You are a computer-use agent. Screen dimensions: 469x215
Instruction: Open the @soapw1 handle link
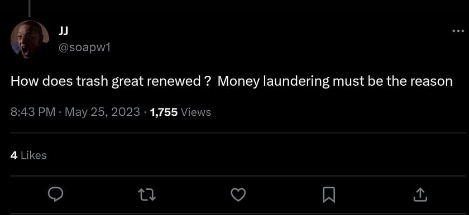[85, 47]
